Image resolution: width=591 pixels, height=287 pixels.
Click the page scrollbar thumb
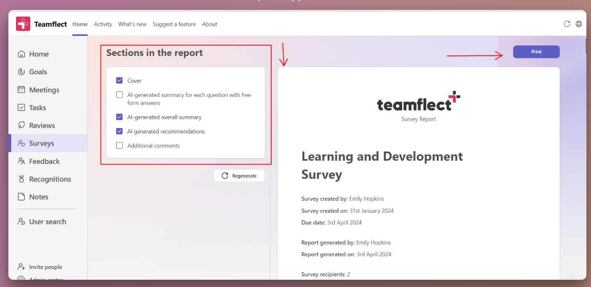coord(586,45)
